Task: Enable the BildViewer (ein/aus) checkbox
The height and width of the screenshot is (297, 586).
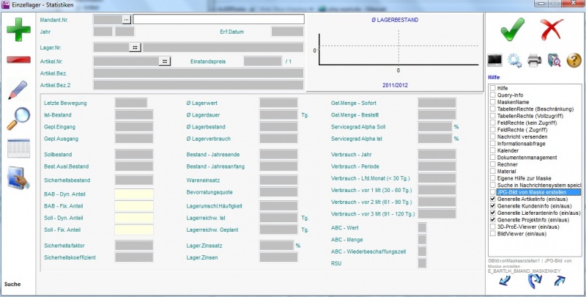Action: (x=493, y=235)
